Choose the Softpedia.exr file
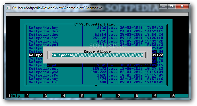The height and width of the screenshot is (106, 197). point(44,38)
